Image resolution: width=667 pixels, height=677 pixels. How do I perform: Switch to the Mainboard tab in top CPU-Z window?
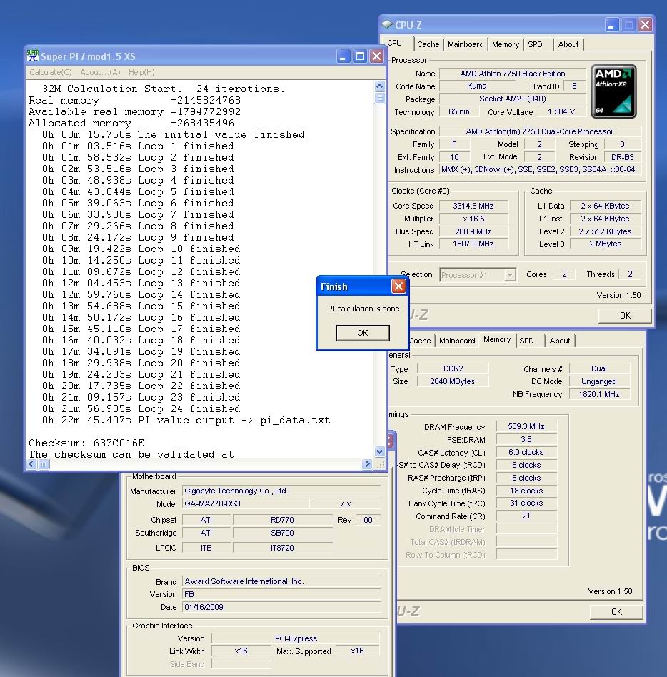click(x=466, y=44)
